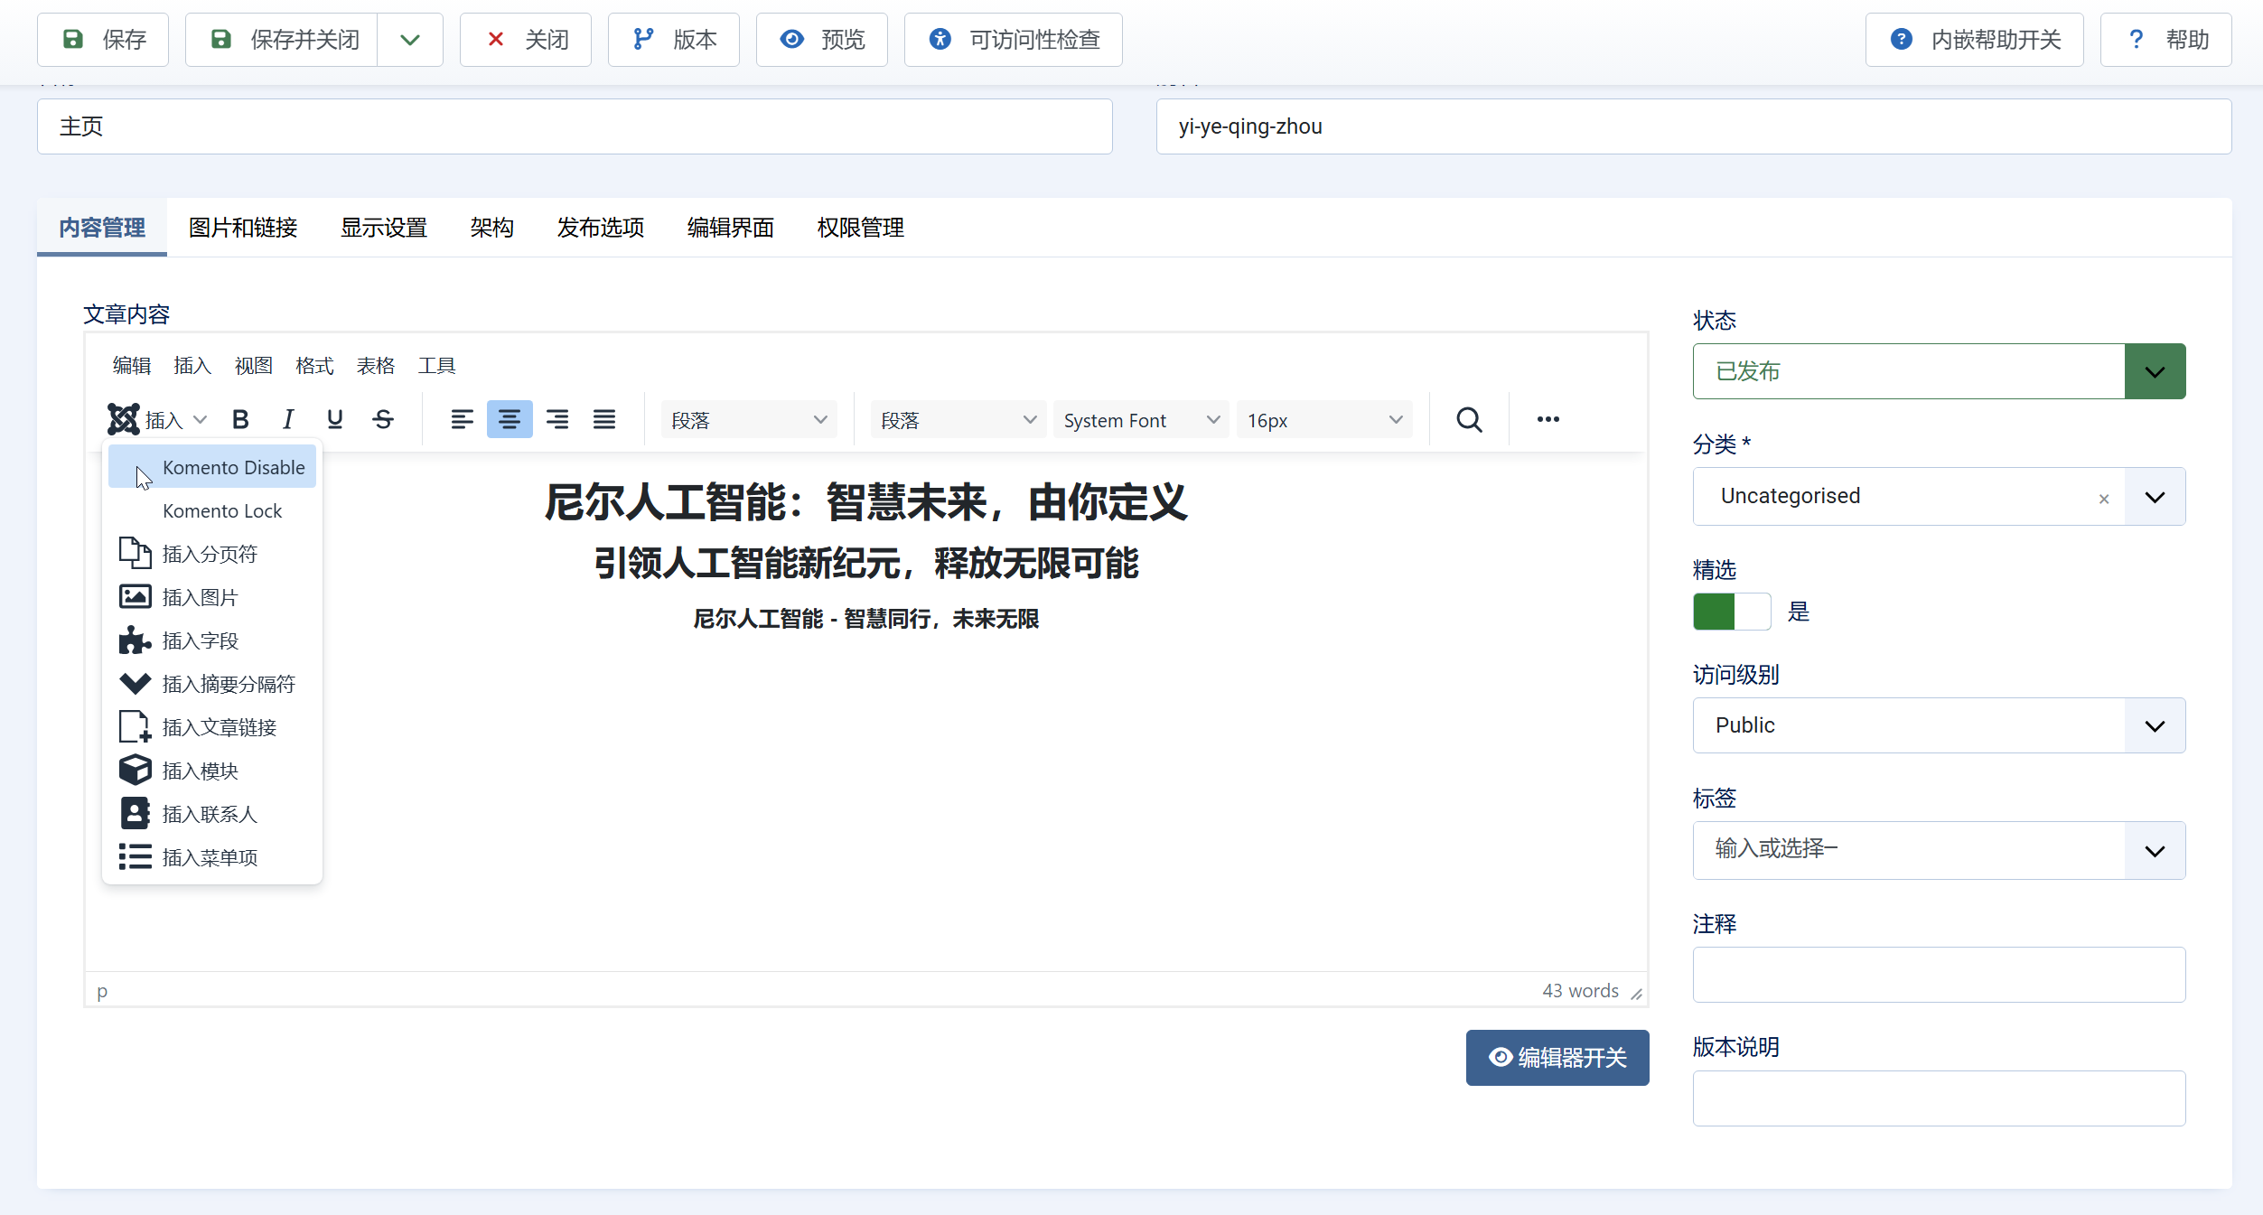Apply italic formatting
Viewport: 2263px width, 1215px height.
(287, 419)
